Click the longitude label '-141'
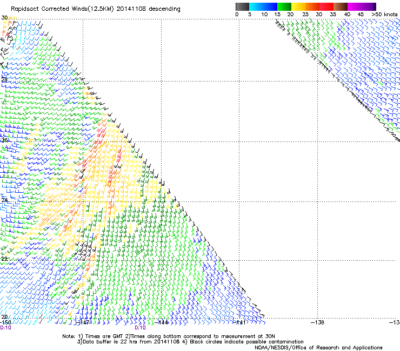Viewport: 400px width, 351px height. pyautogui.click(x=239, y=322)
